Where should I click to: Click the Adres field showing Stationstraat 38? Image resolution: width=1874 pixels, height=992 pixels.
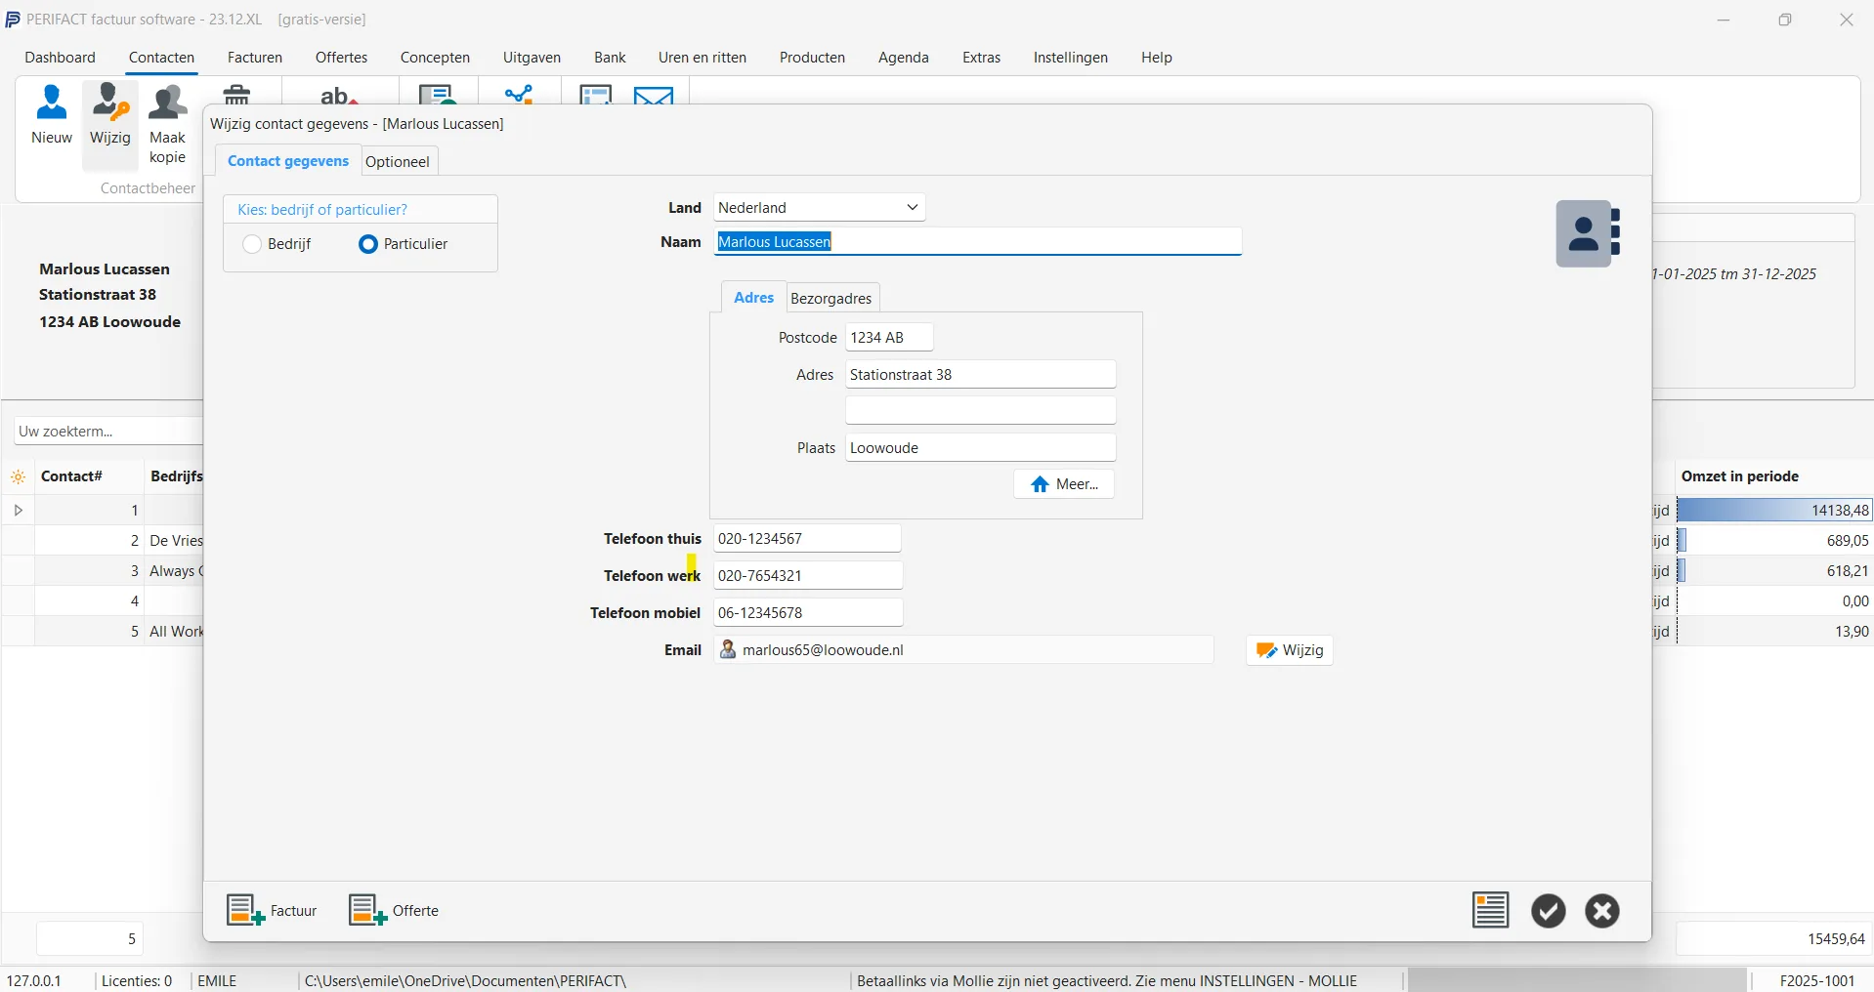[981, 374]
